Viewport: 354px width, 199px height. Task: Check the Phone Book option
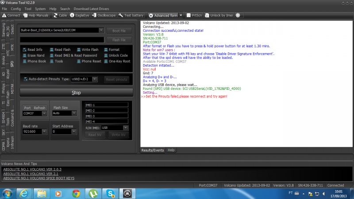click(25, 61)
